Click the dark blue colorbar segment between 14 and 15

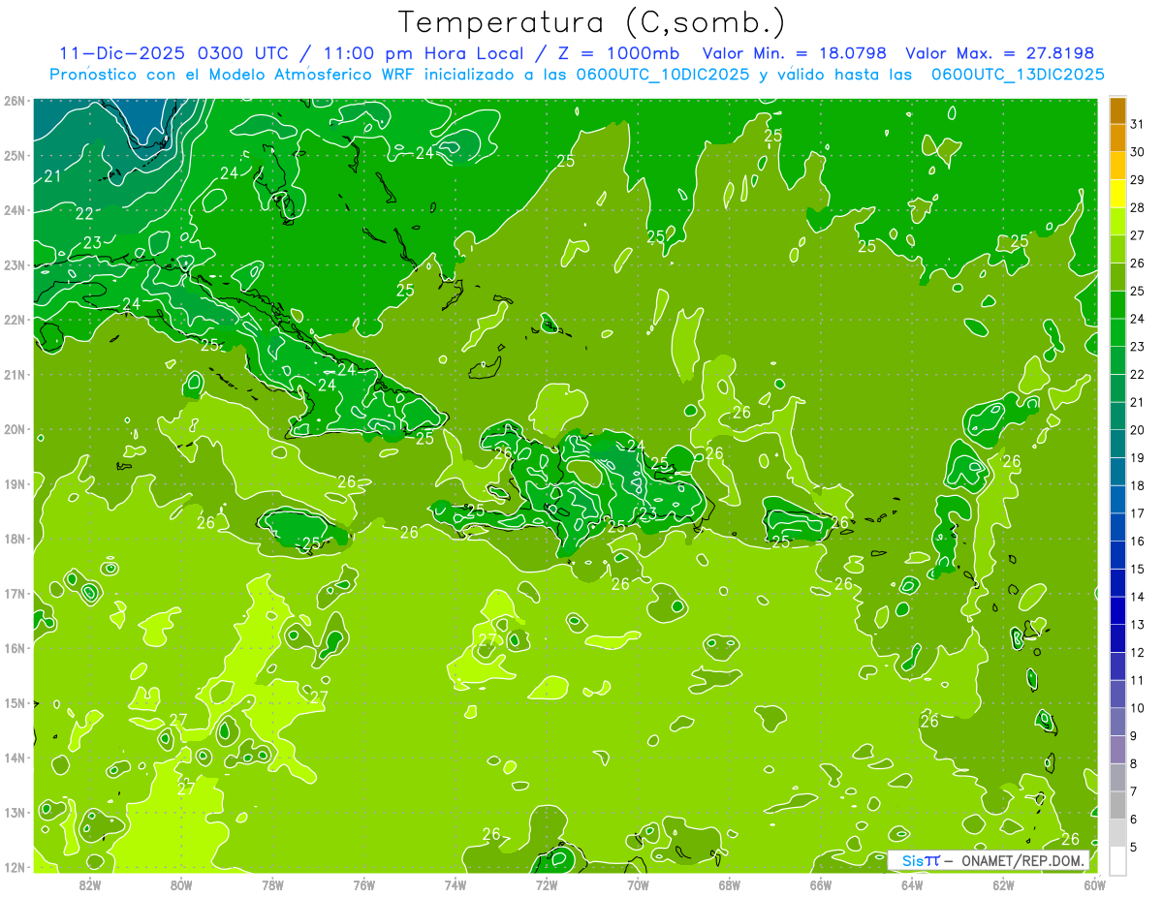tap(1117, 583)
